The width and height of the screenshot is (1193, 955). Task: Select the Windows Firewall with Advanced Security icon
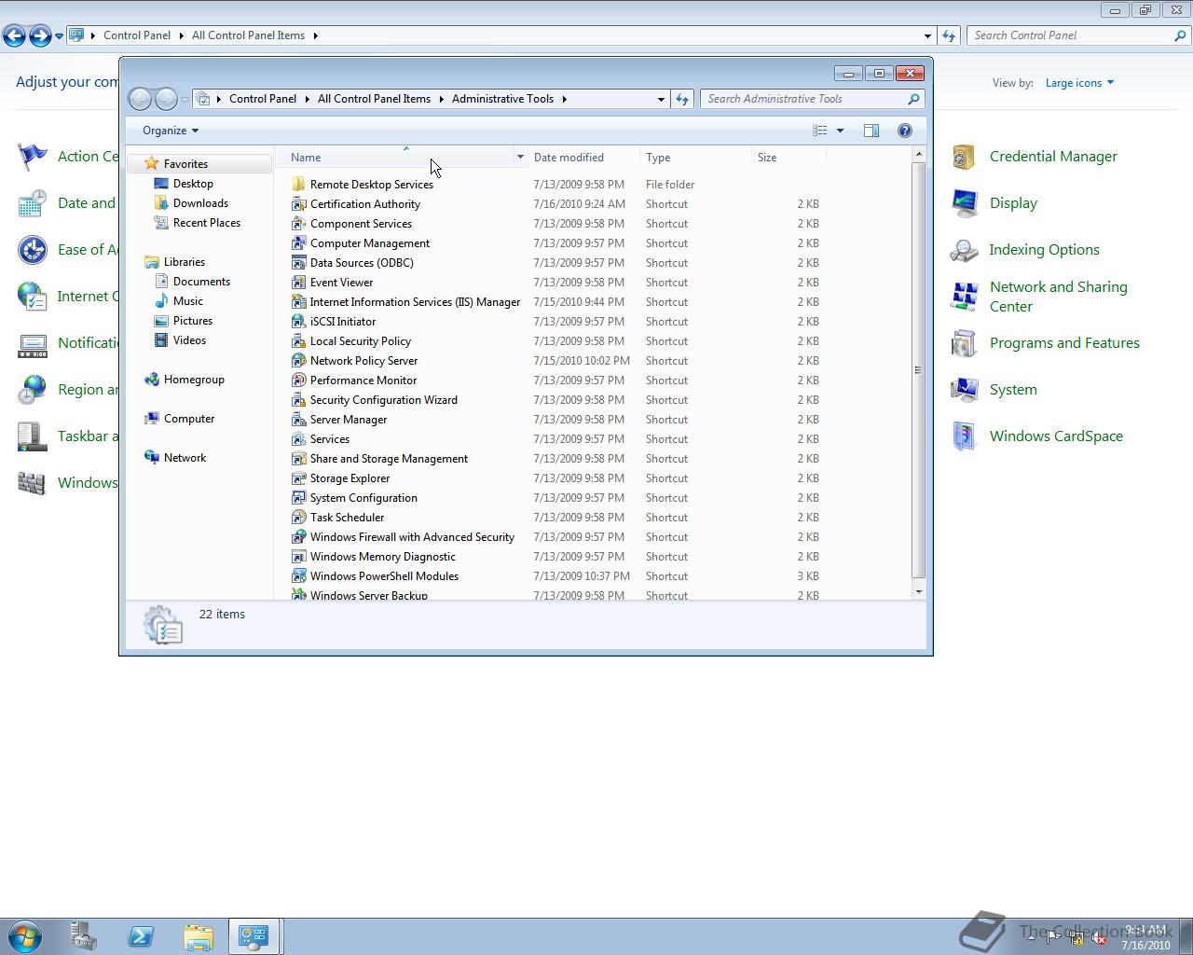[298, 537]
